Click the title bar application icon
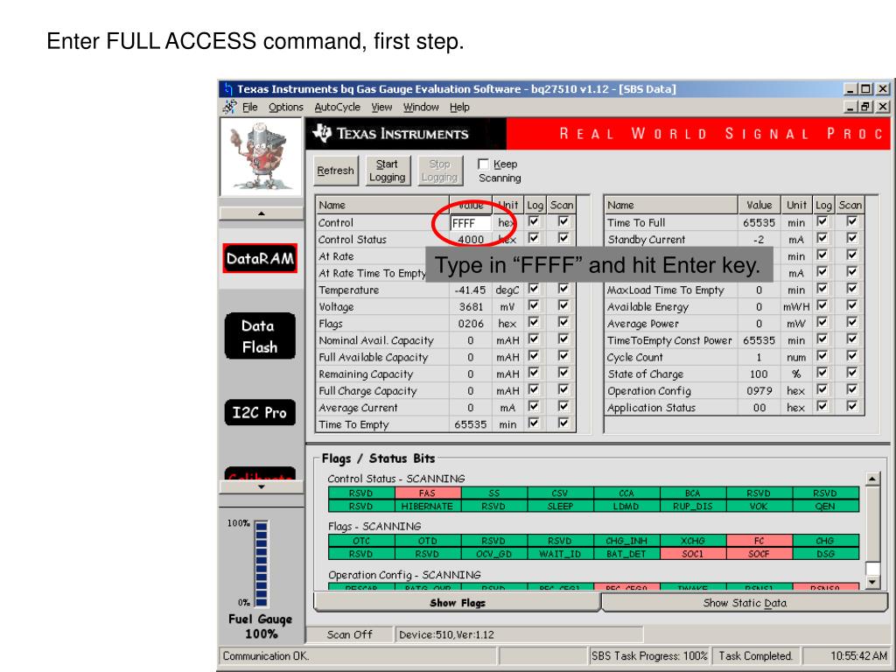The height and width of the screenshot is (672, 896). point(228,88)
